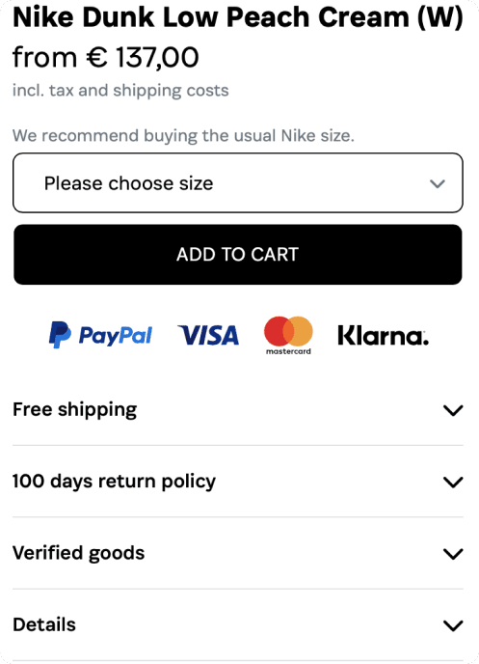
Task: Click the chevron beside Details
Action: (453, 625)
